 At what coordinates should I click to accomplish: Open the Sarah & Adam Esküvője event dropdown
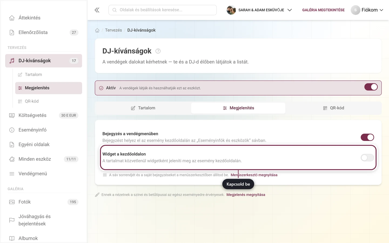point(259,10)
